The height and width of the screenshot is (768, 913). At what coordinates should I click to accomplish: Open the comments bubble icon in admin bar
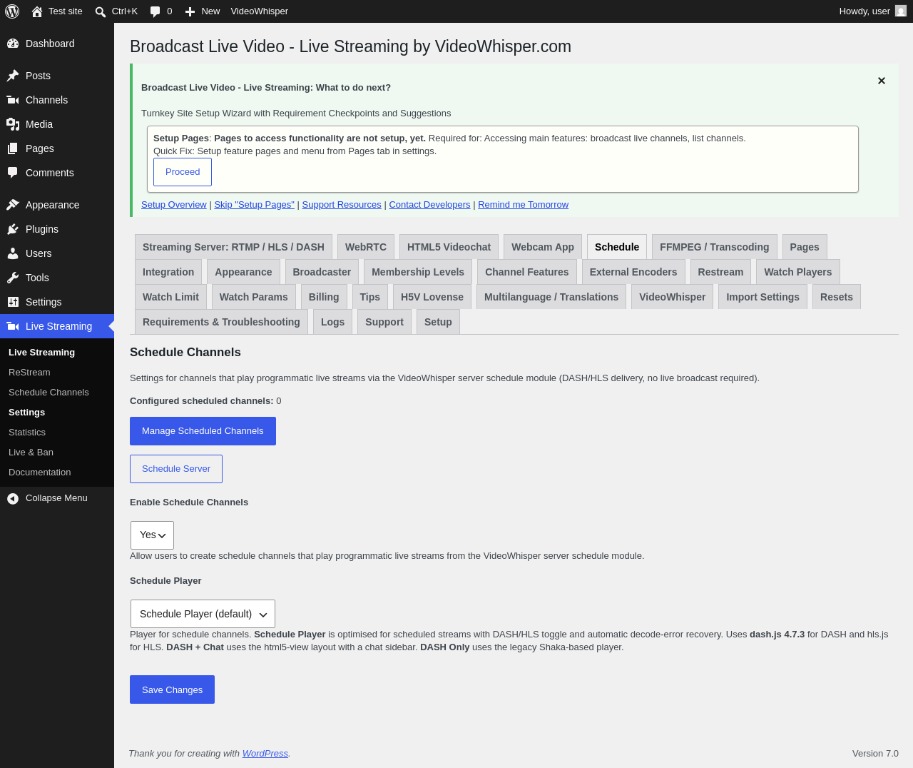tap(155, 11)
